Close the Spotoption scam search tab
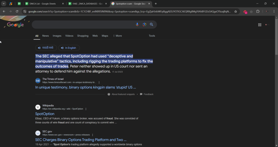The image size is (278, 147). click(x=149, y=4)
